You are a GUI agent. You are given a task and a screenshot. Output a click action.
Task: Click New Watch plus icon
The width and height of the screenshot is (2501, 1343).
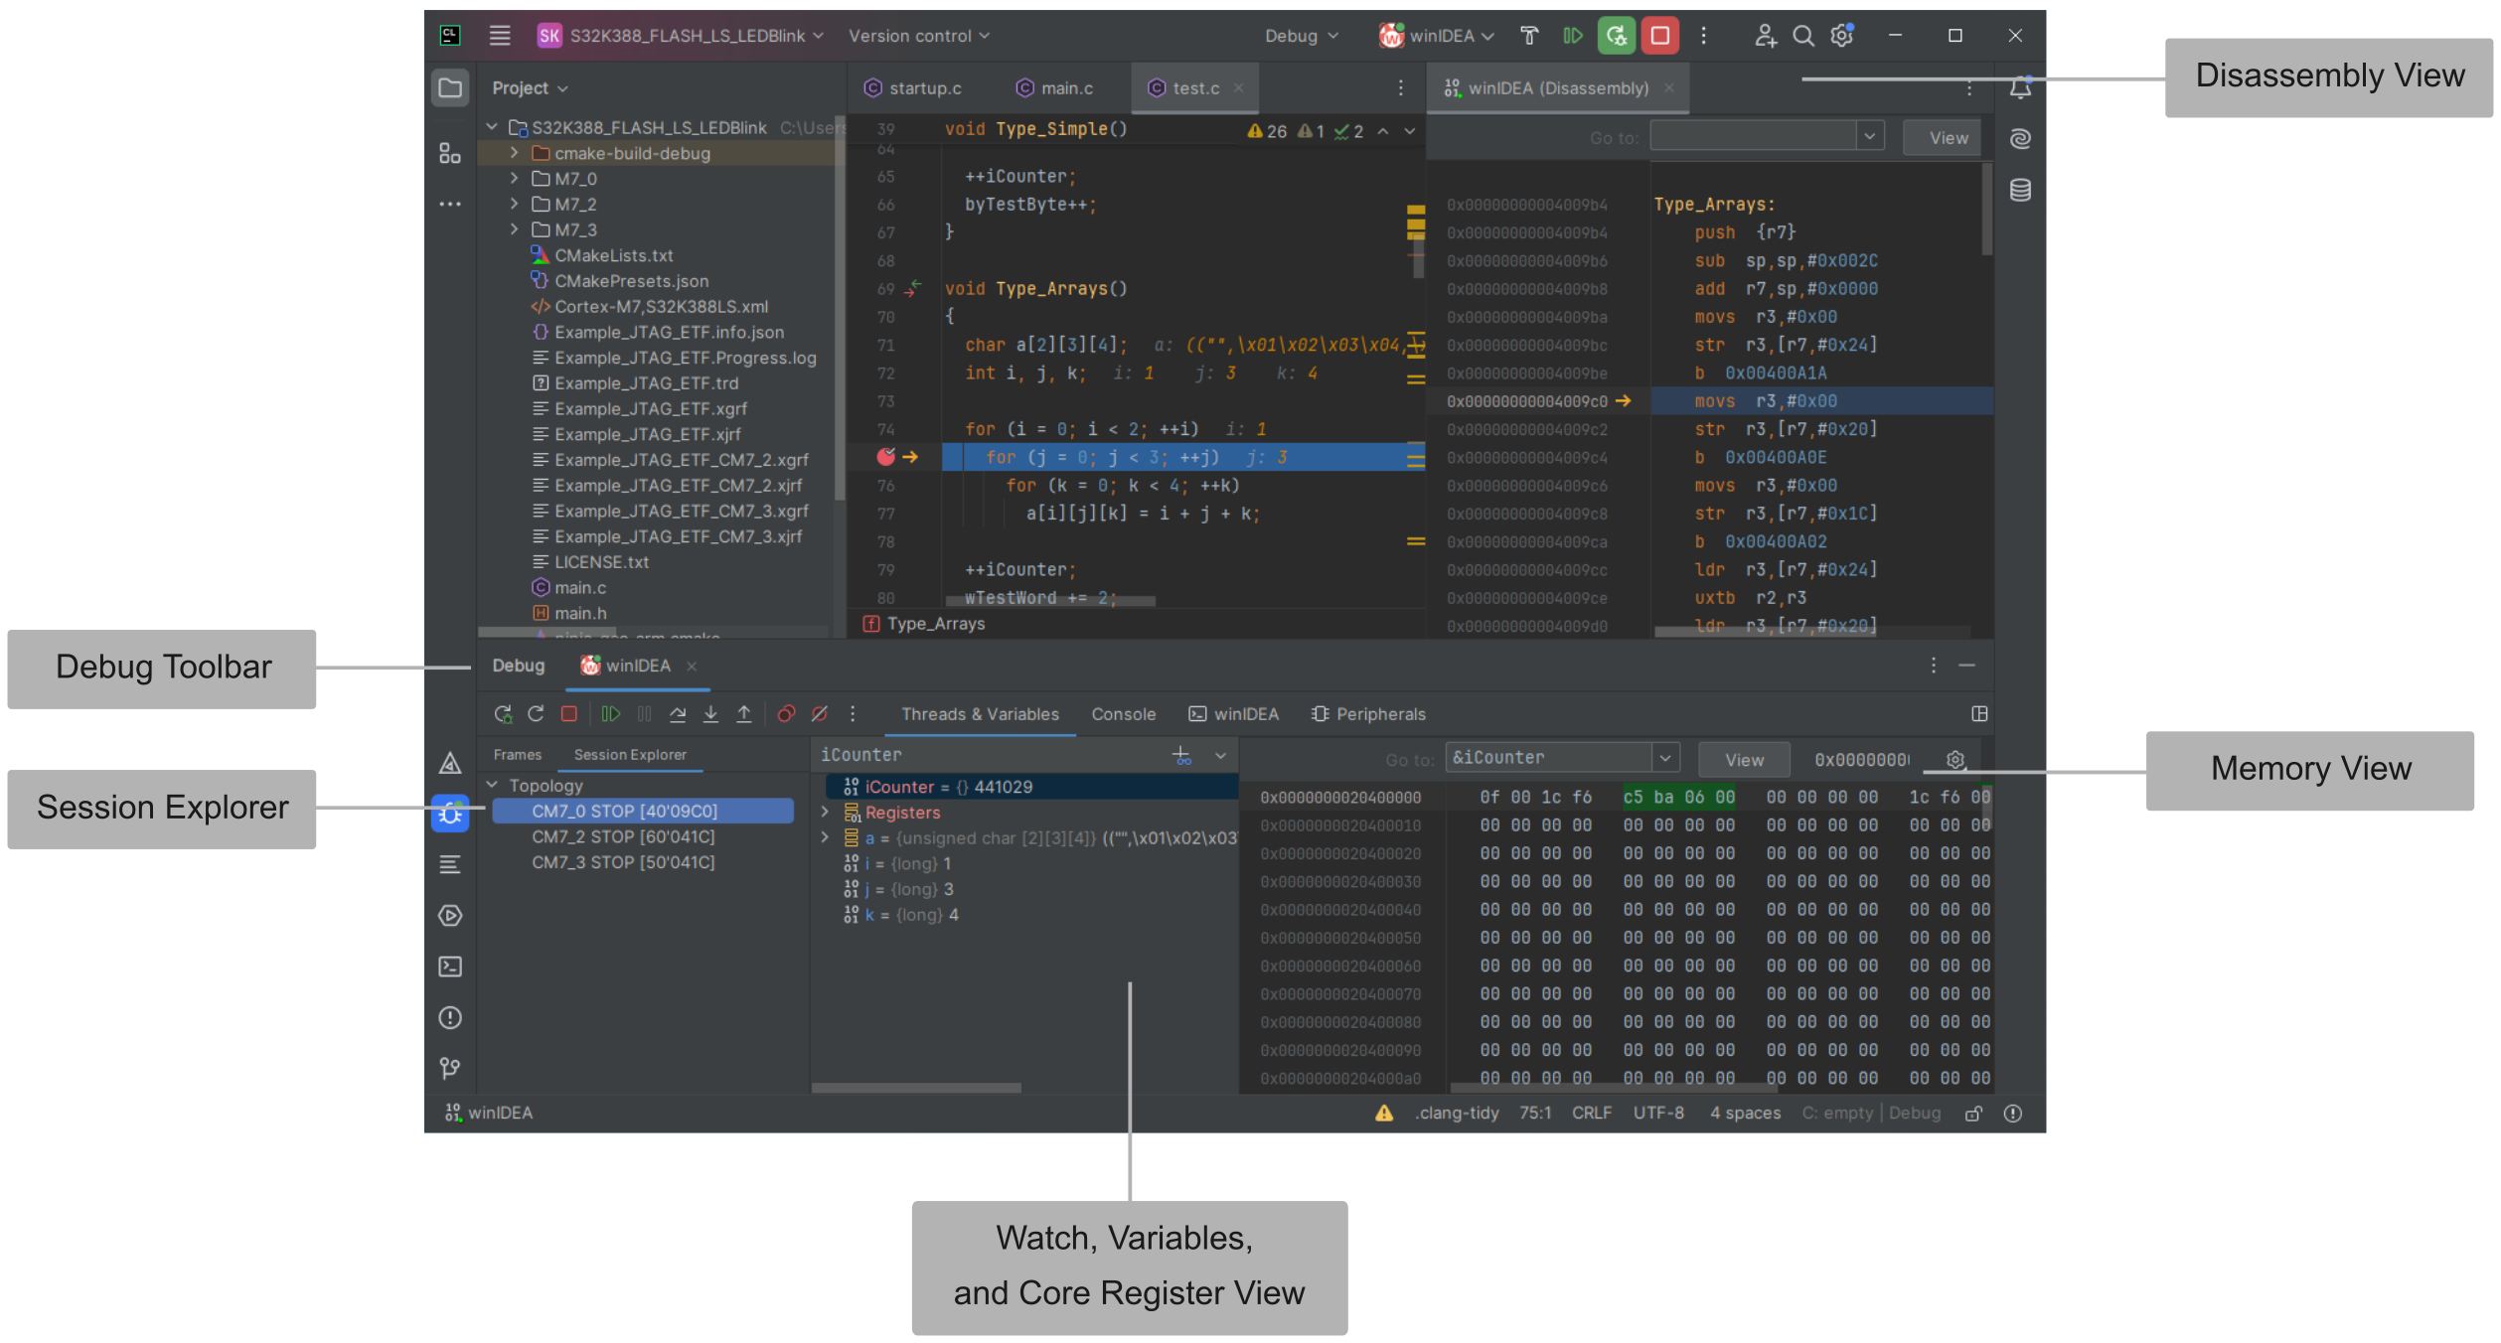point(1181,756)
